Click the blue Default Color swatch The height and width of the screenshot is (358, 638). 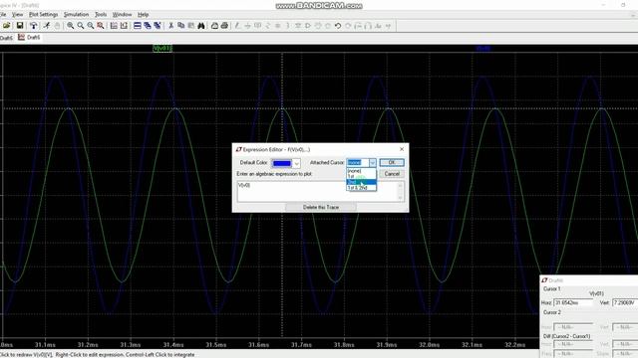pos(281,163)
